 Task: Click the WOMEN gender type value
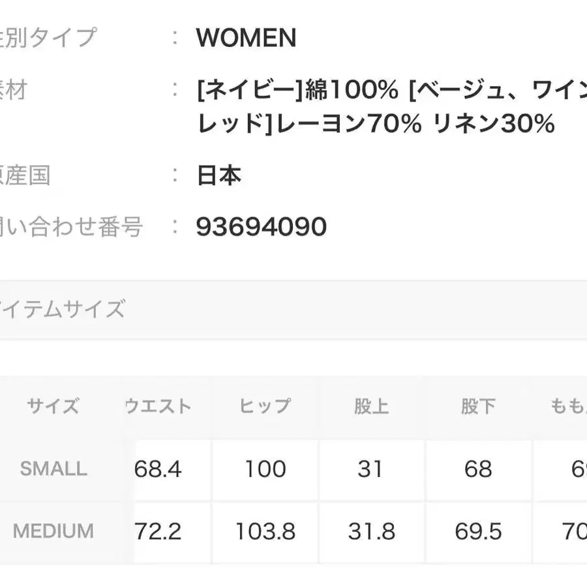click(x=246, y=38)
